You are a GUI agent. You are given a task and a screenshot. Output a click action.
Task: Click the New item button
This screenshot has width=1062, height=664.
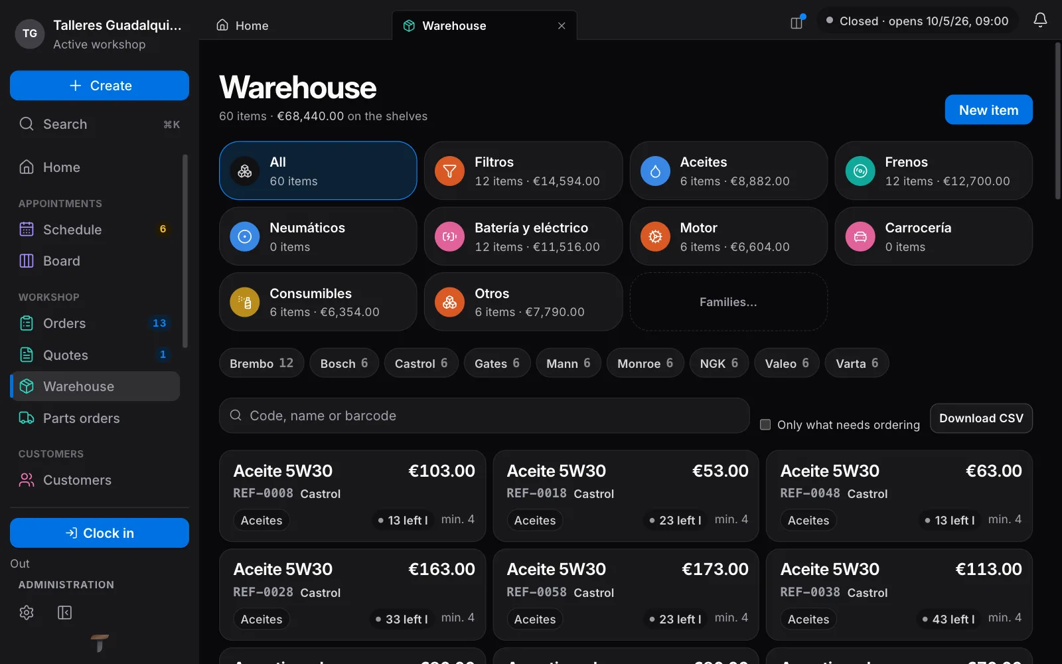point(988,110)
